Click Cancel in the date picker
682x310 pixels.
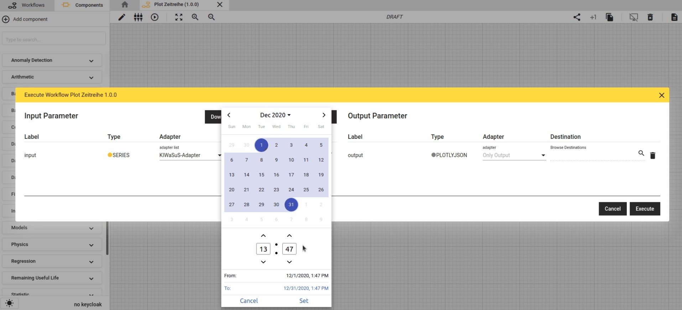pyautogui.click(x=249, y=301)
